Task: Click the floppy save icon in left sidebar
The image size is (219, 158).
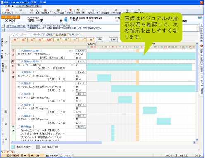Action: [x=6, y=139]
